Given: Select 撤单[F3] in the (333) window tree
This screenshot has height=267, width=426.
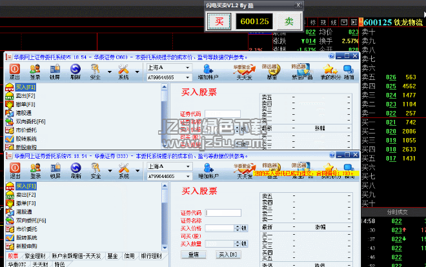Looking at the screenshot, I should point(26,203).
